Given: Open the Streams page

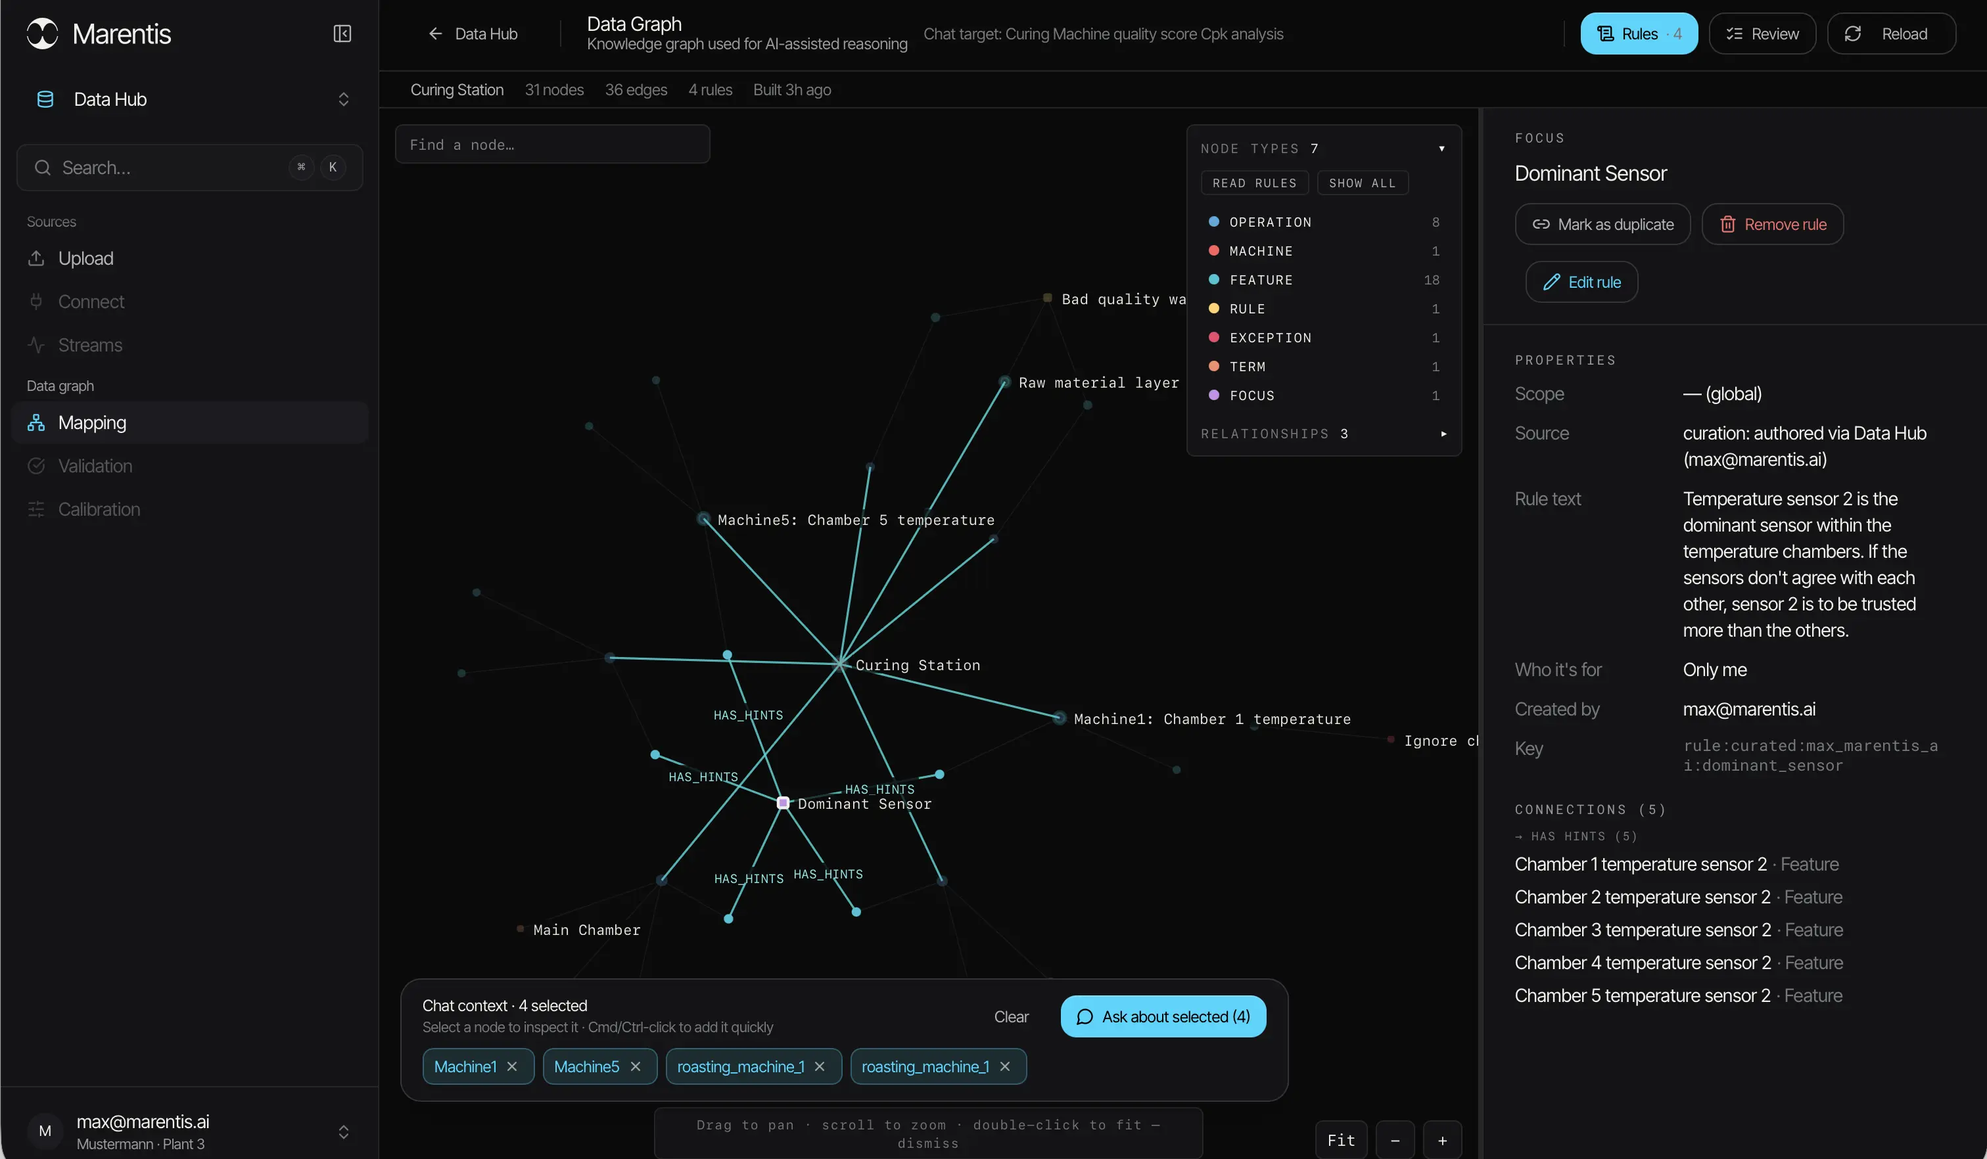Looking at the screenshot, I should pos(190,344).
